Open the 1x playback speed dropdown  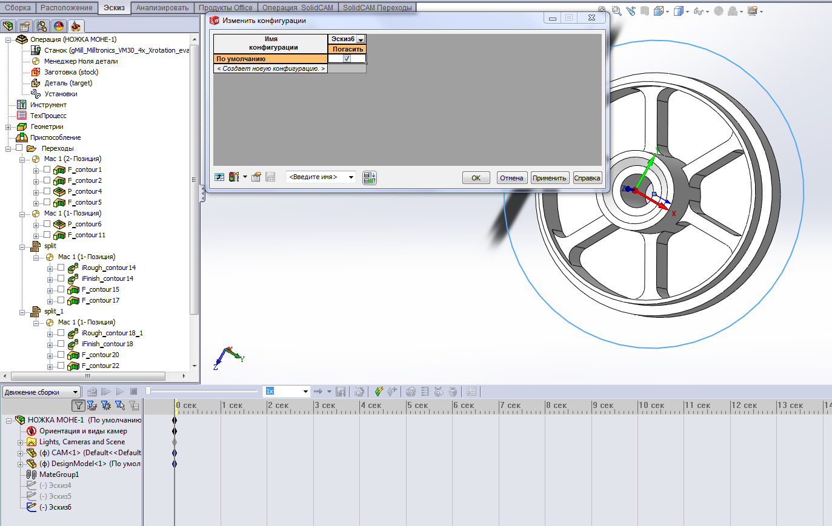[305, 392]
